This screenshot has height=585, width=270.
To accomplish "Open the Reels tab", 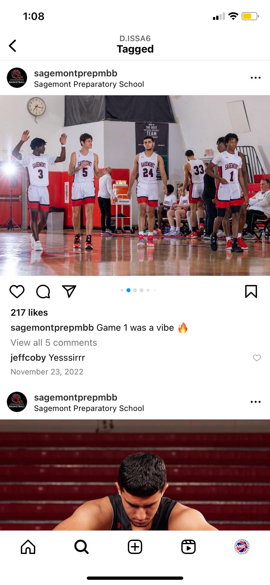I will 188,547.
